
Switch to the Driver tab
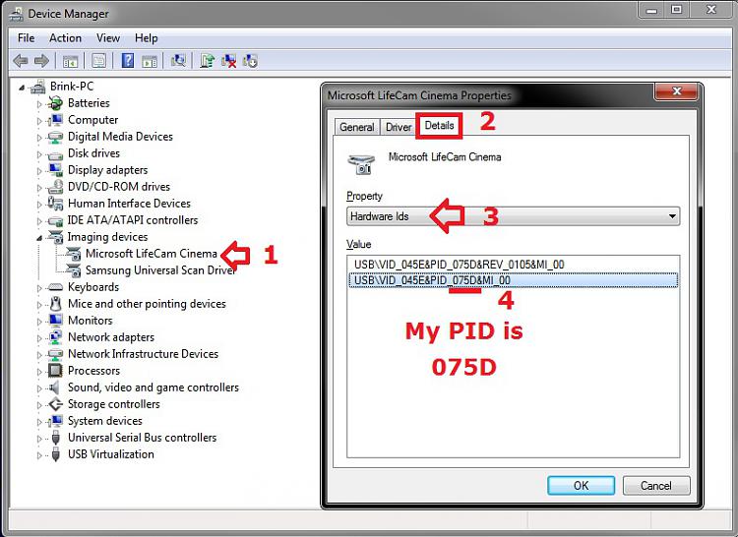(x=399, y=127)
